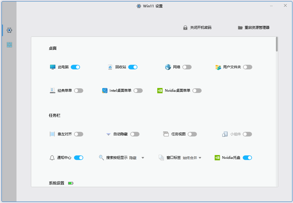293x203 pixels.
Task: Click the user folder icon
Action: pos(218,67)
